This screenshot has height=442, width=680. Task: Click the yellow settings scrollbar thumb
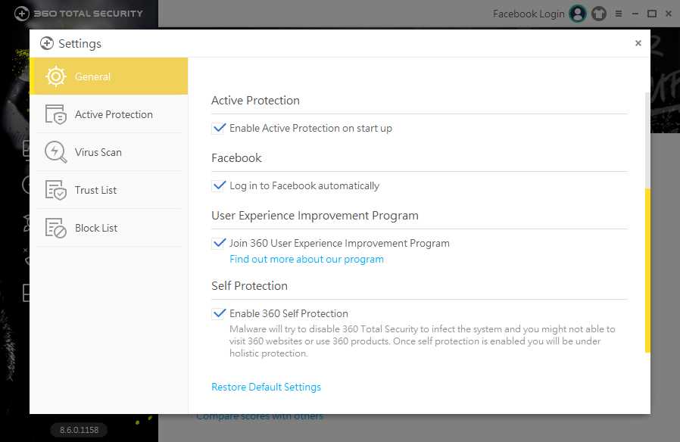click(647, 270)
